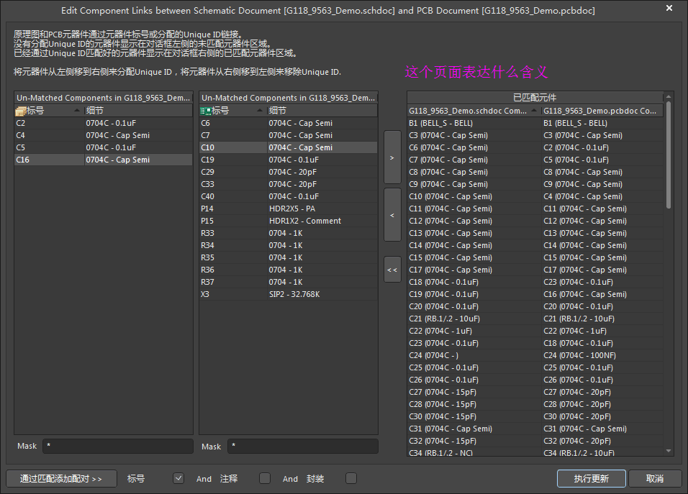Screen dimensions: 688x494
Task: Sort matched list by the schdoc column header
Action: pos(474,111)
